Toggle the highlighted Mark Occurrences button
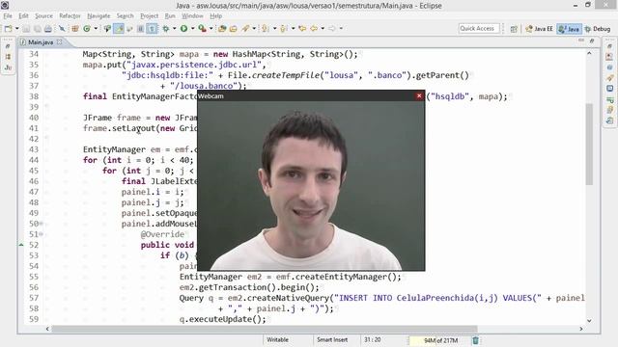The width and height of the screenshot is (618, 347). coord(119,29)
